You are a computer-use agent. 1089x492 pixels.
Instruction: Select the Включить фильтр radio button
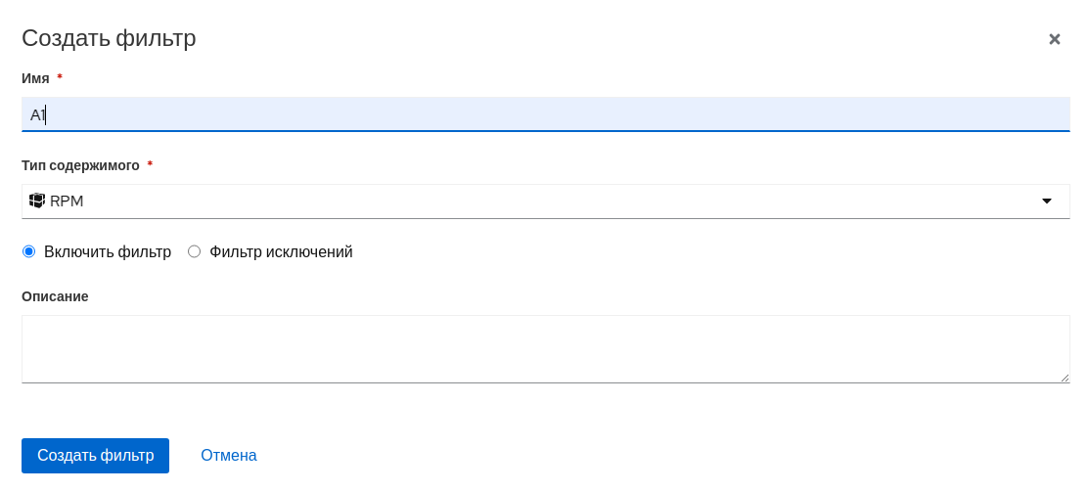click(29, 251)
